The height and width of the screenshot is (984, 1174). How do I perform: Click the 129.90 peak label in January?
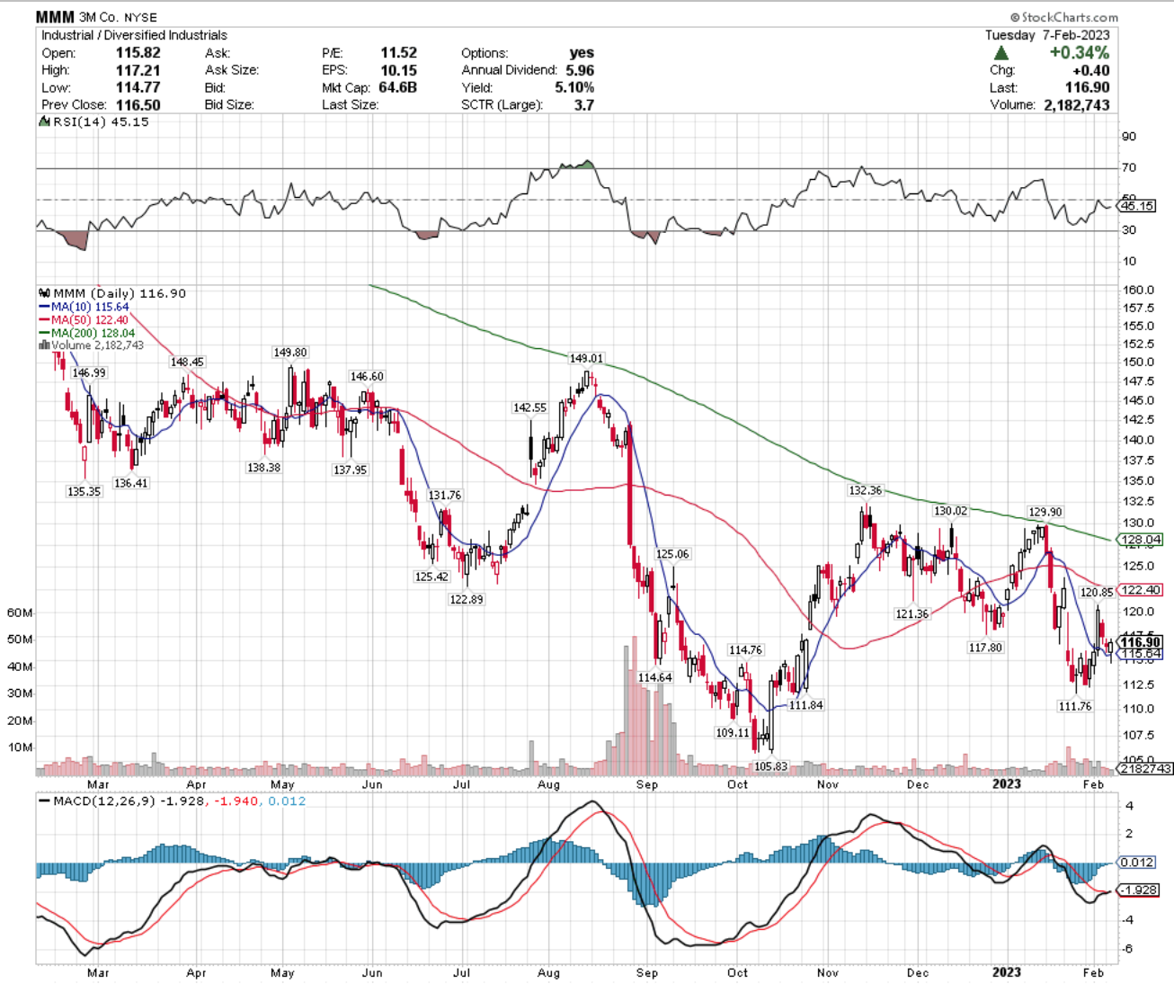point(1045,512)
